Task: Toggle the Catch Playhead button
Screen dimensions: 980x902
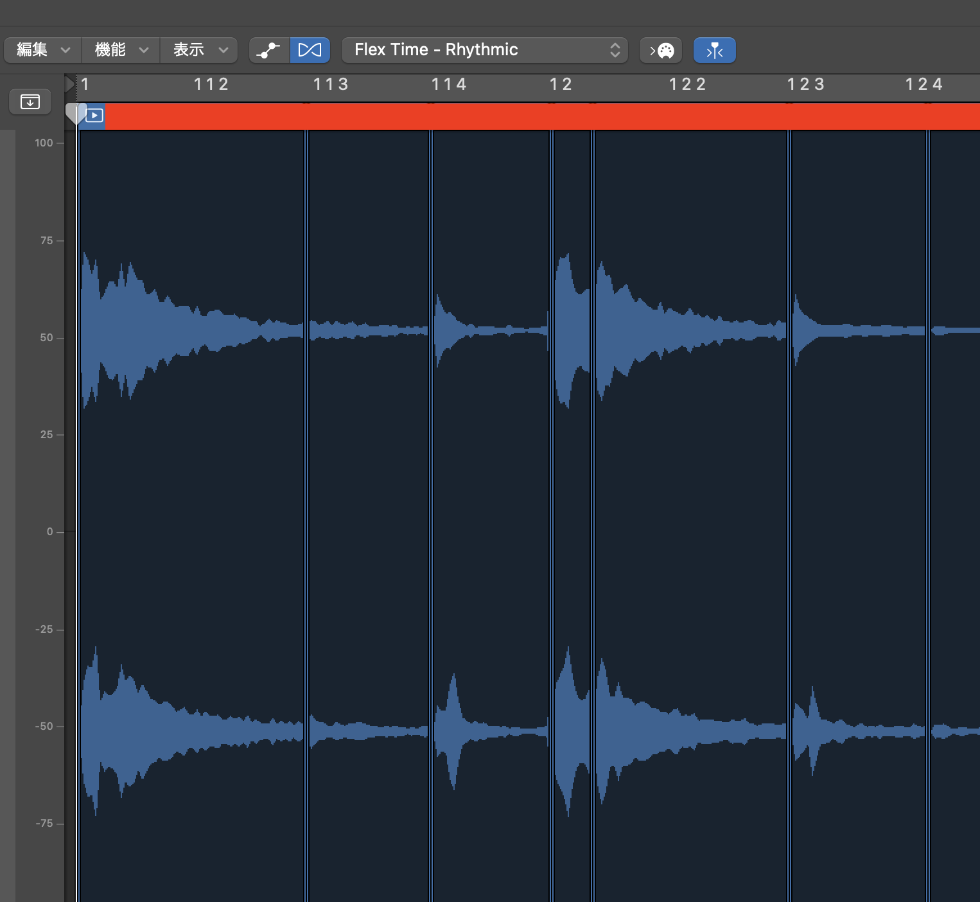Action: click(714, 50)
